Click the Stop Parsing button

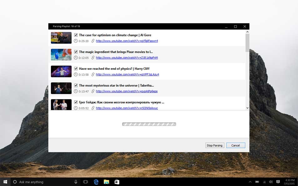click(215, 145)
